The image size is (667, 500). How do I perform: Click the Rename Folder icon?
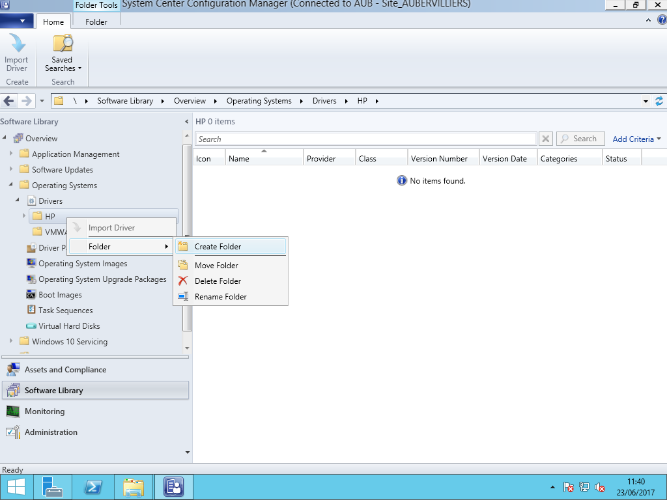pos(183,296)
